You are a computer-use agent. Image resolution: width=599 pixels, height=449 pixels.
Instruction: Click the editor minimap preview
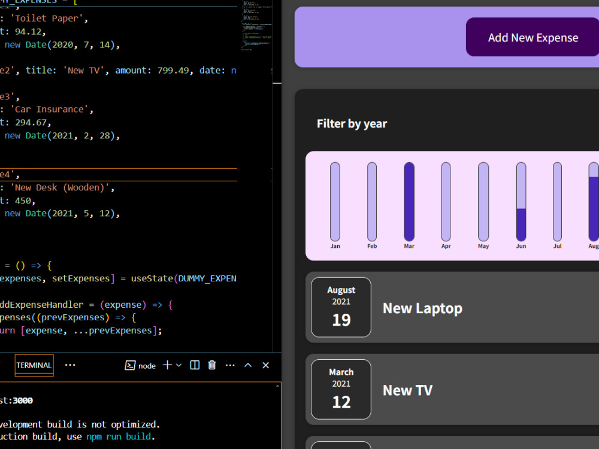tap(256, 26)
